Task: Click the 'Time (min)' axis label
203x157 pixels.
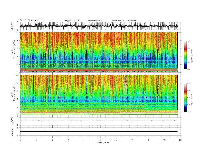Action: click(x=103, y=142)
